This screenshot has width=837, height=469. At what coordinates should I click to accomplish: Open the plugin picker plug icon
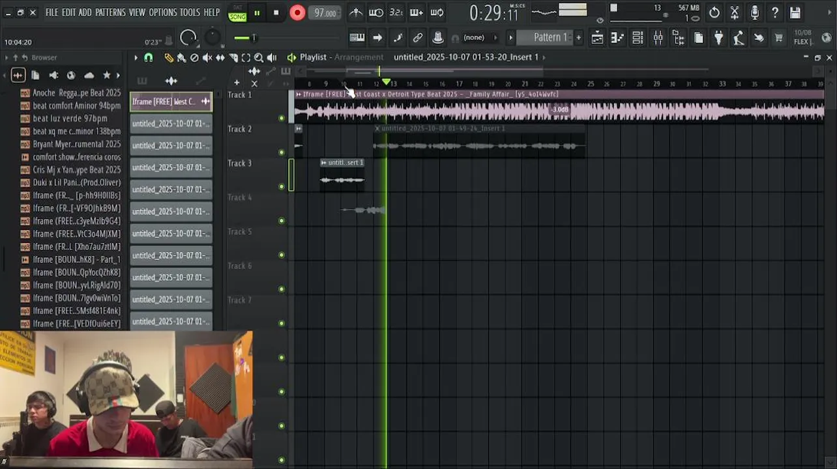coord(718,38)
